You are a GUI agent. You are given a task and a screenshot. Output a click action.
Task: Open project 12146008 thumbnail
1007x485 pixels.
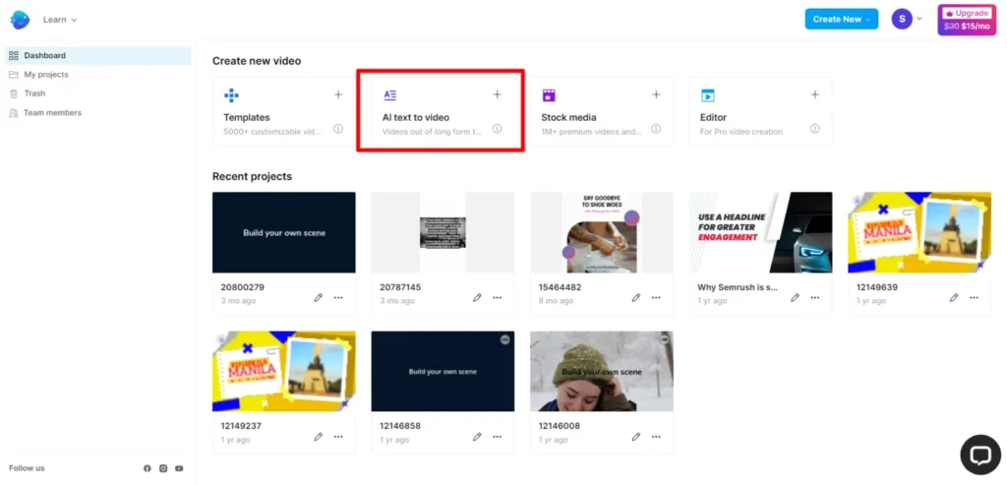(602, 371)
